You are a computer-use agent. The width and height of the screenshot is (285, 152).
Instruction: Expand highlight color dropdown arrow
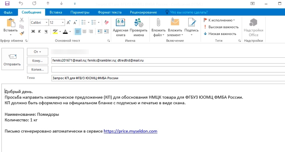[60, 32]
